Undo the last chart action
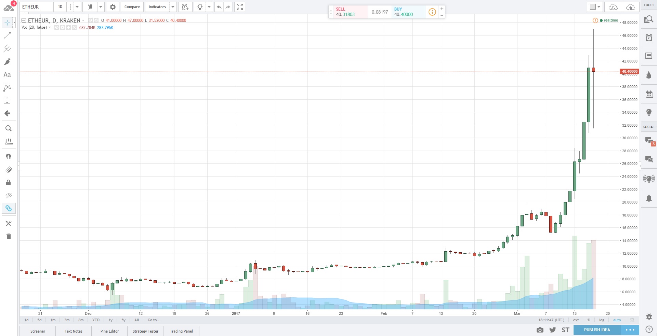Screen dimensions: 657x336 (x=219, y=7)
